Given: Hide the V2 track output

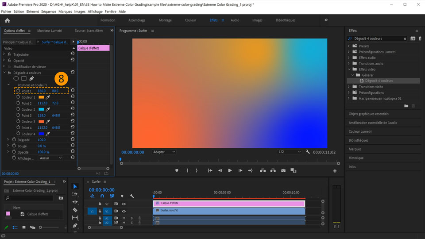Looking at the screenshot, I should pyautogui.click(x=124, y=204).
